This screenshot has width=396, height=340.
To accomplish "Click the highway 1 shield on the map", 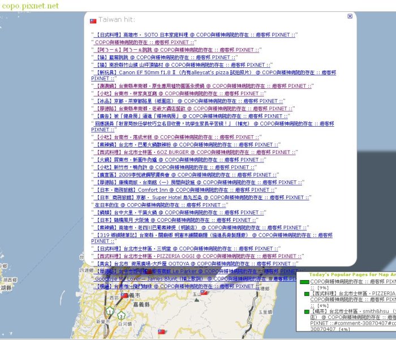I will point(109,311).
